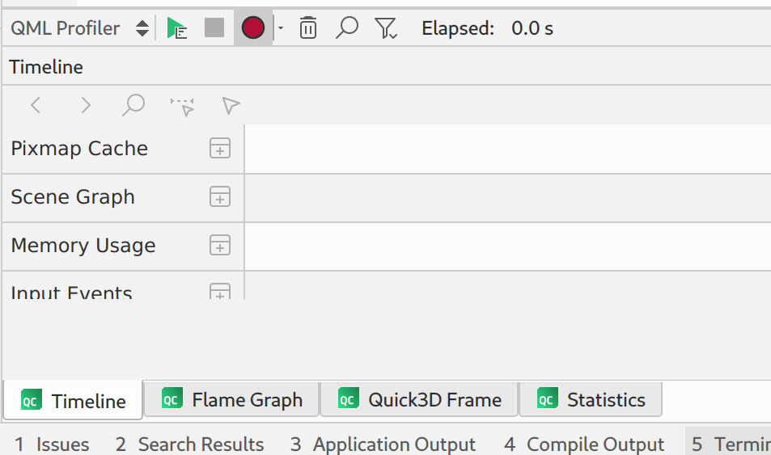Expand the Scene Graph category
The height and width of the screenshot is (455, 771).
click(x=220, y=197)
